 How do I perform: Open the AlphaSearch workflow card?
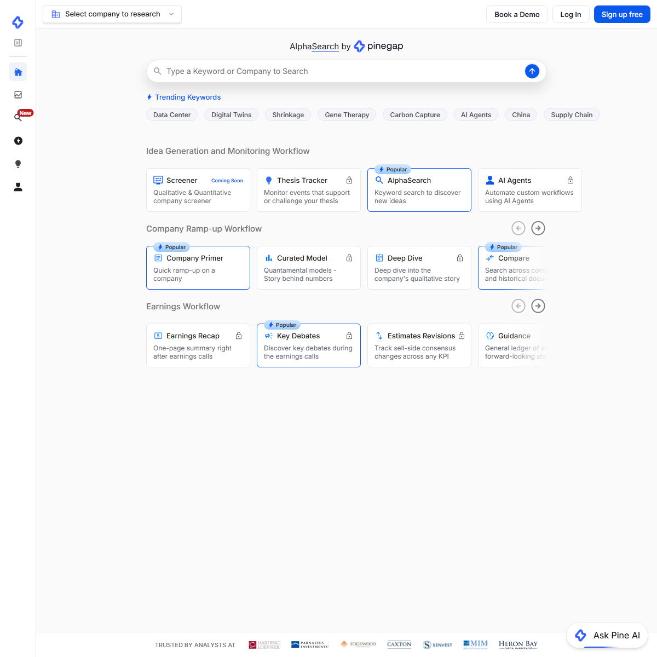tap(419, 190)
